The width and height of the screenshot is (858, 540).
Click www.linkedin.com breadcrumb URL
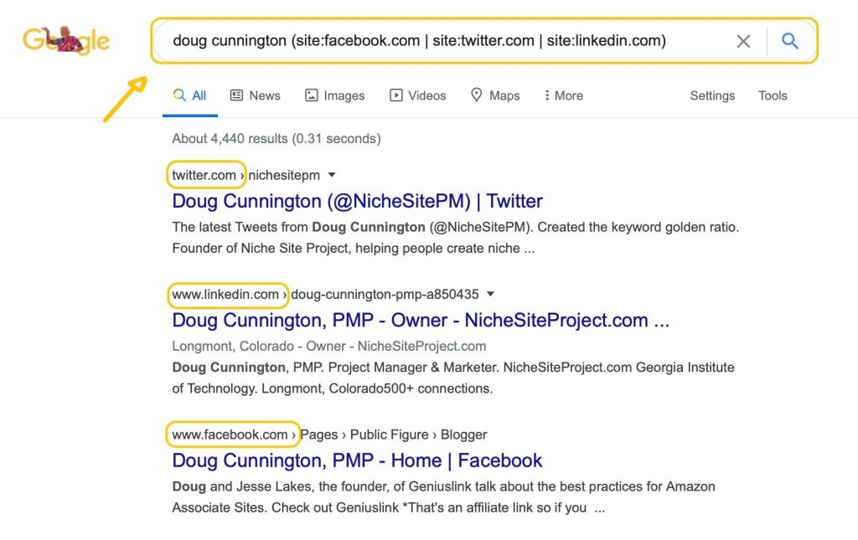click(x=225, y=294)
